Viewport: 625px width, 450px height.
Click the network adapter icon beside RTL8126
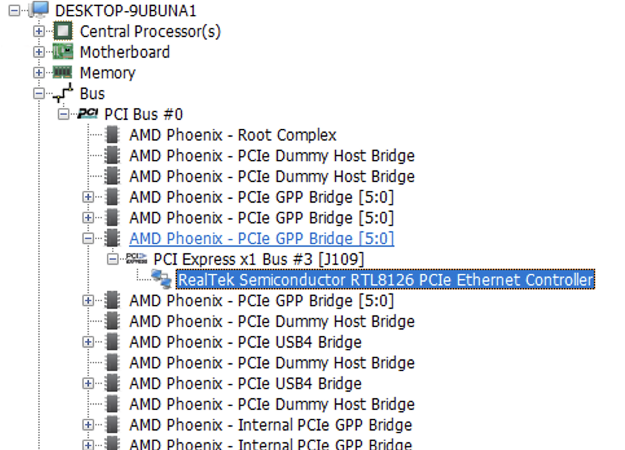161,278
